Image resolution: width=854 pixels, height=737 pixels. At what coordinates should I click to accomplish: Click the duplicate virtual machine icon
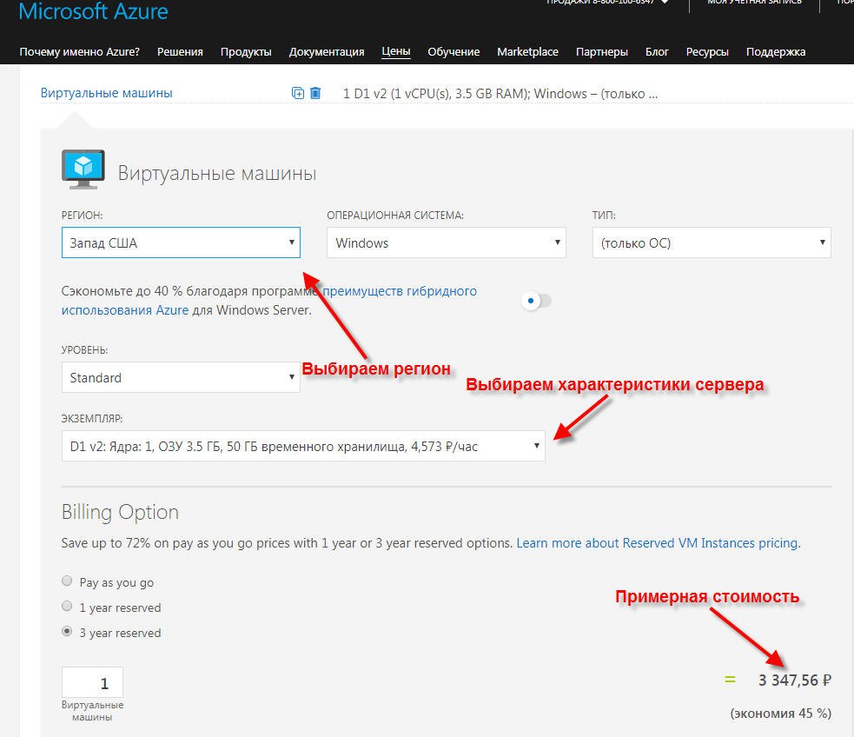(298, 93)
